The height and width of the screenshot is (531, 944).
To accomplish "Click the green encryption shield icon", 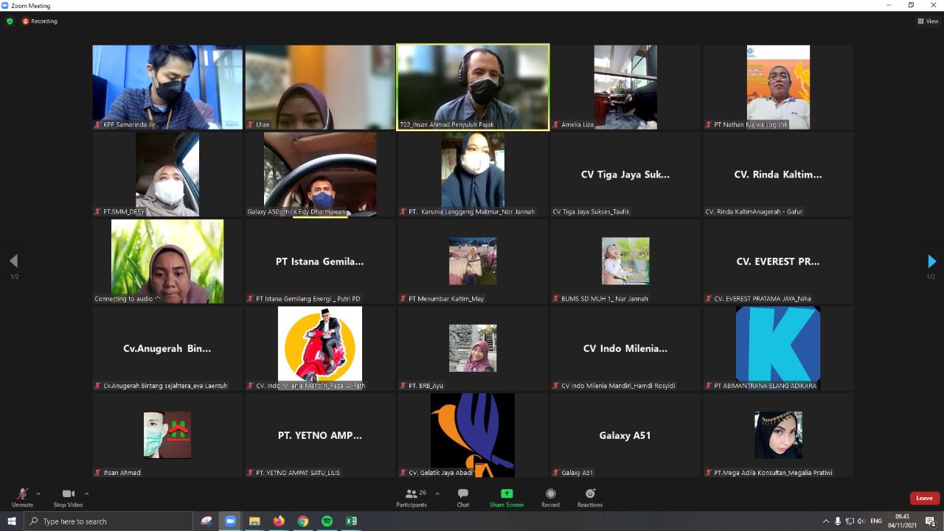I will pyautogui.click(x=10, y=21).
